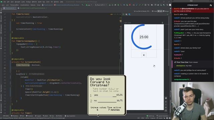This screenshot has height=120, width=214.
Task: Open the Tools menu
Action: click(48, 2)
